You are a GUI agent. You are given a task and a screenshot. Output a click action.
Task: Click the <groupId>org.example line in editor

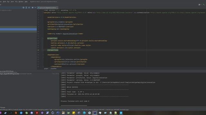pyautogui.click(x=60, y=22)
